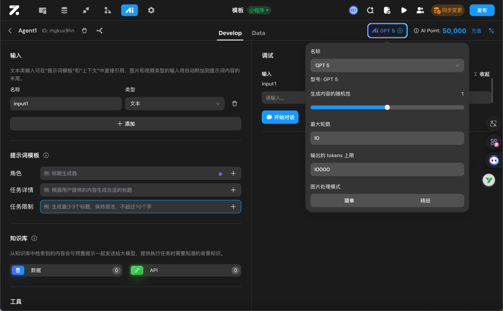Click the debug panel scrollbar
This screenshot has height=311, width=503.
click(x=492, y=91)
